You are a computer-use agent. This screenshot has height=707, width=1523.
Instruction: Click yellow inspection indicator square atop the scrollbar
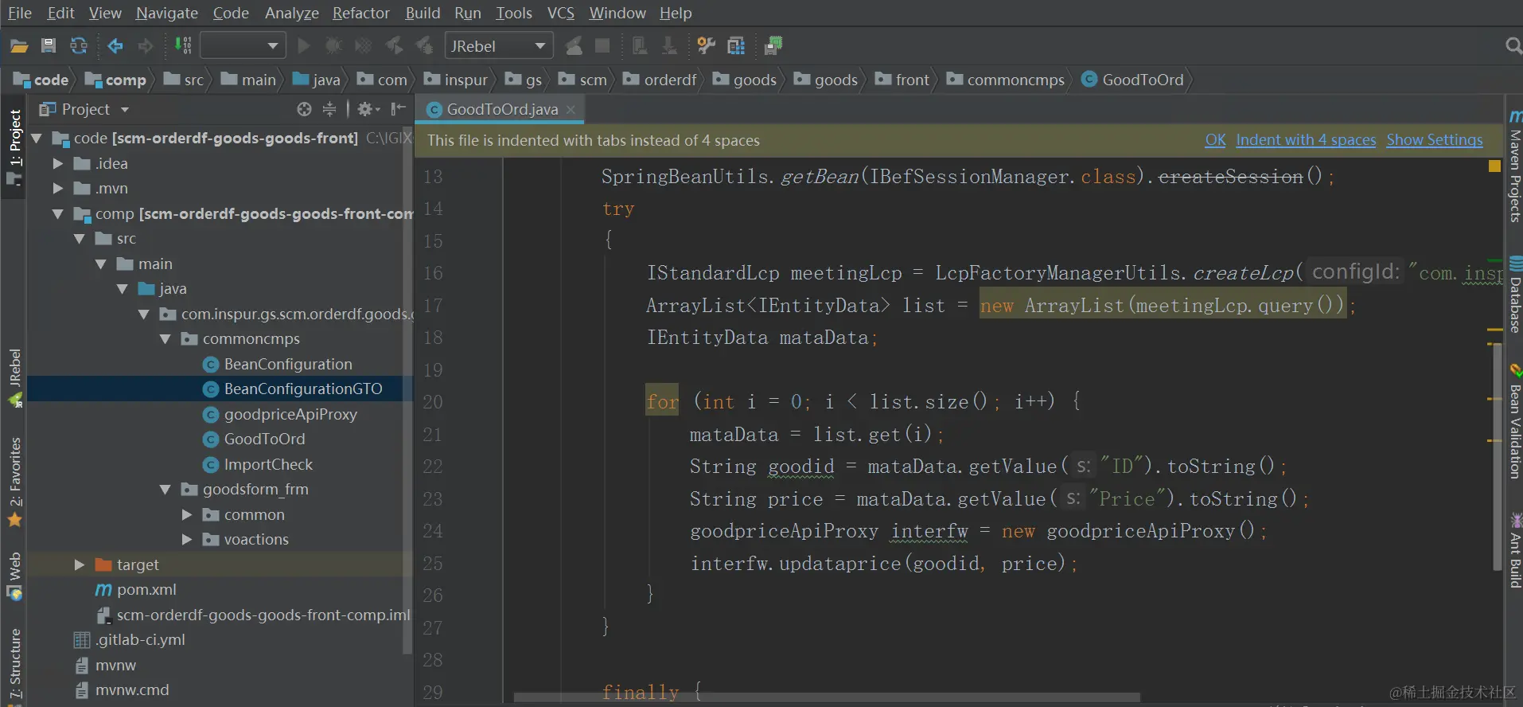coord(1494,166)
